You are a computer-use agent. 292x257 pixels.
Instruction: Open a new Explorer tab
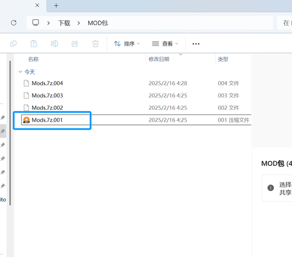(x=56, y=6)
